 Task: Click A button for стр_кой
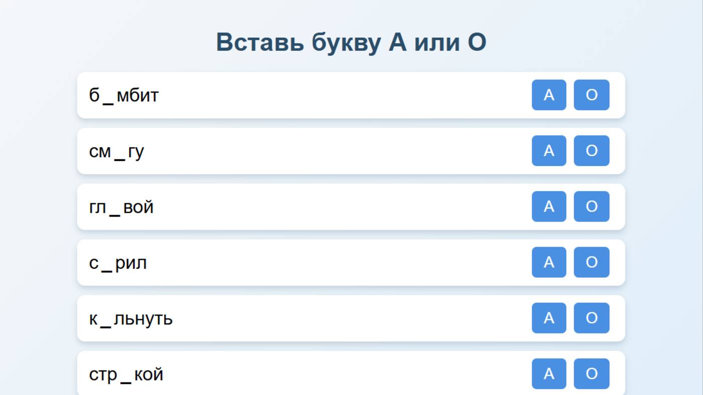(549, 373)
